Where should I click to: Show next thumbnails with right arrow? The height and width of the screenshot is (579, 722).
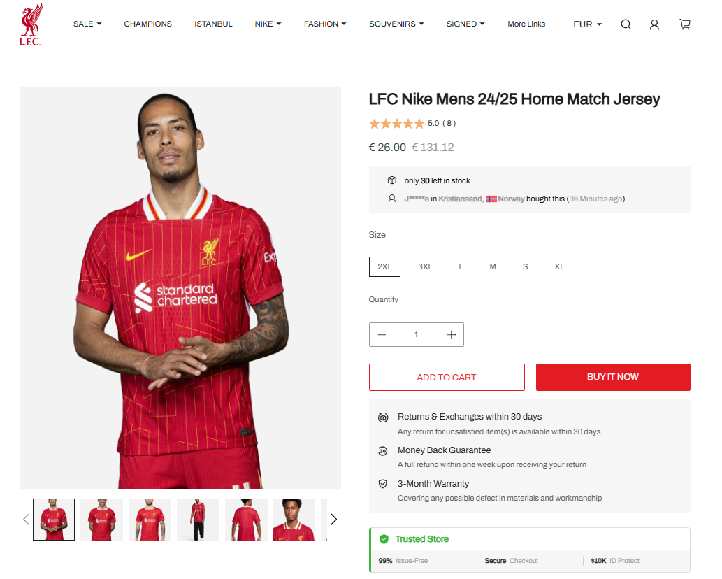(334, 519)
